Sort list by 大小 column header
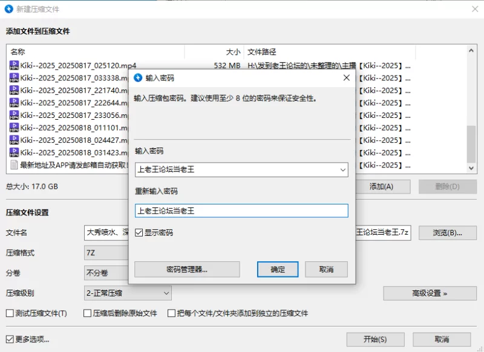This screenshot has height=352, width=484. (214, 52)
